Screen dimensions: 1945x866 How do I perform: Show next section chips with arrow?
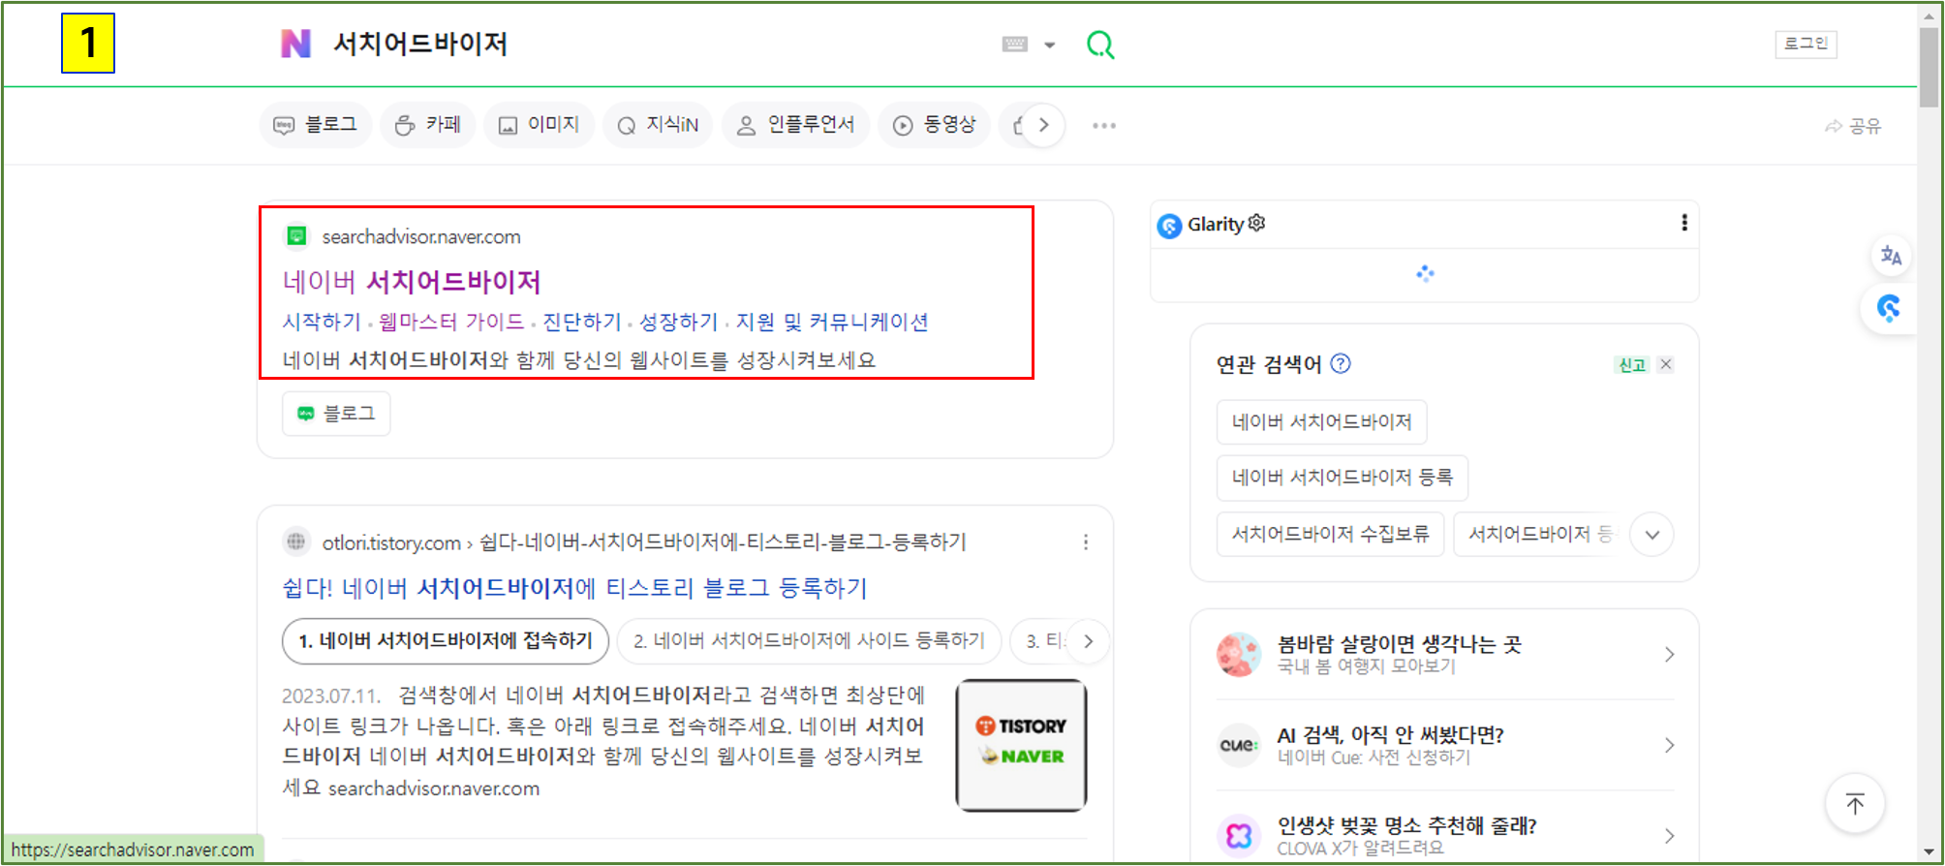tap(1088, 641)
